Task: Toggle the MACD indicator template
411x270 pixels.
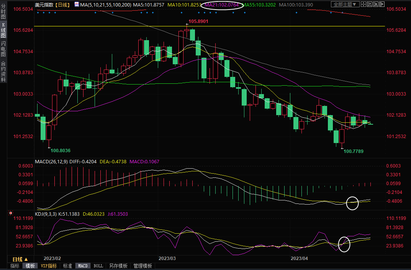Action: (83, 266)
